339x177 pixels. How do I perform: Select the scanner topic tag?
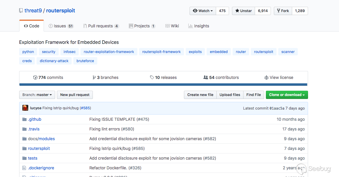pos(288,52)
